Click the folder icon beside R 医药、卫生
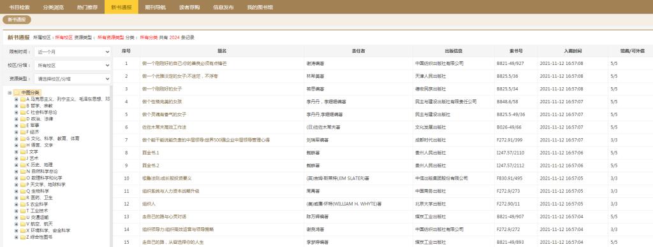The width and height of the screenshot is (653, 247). click(22, 198)
